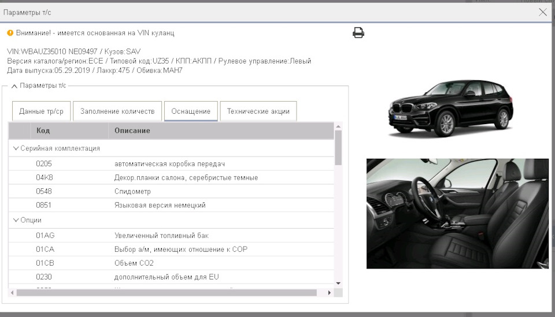Viewport: 555px width, 317px height.
Task: Click the horizontal scrollbar left arrow
Action: 12,293
